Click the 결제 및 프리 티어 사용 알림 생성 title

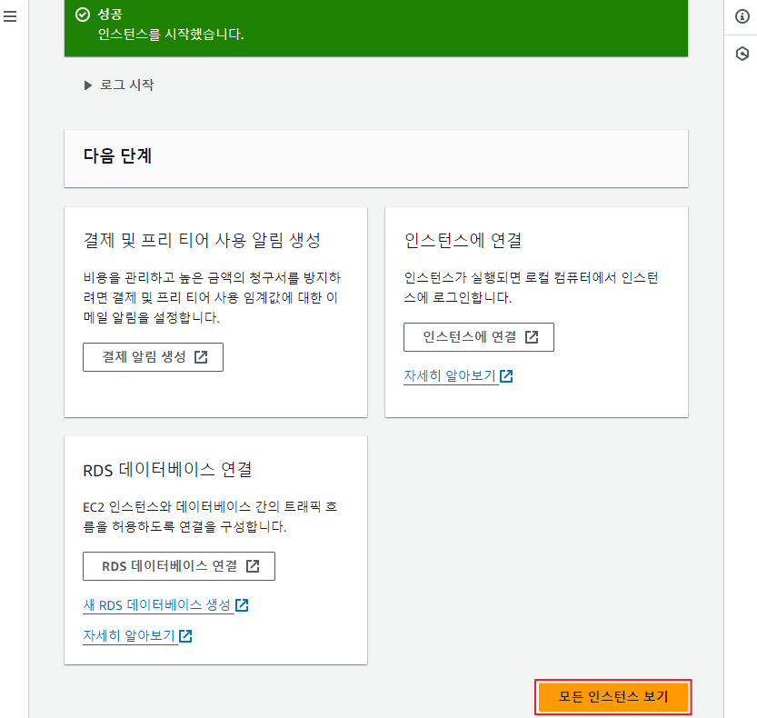tap(202, 240)
